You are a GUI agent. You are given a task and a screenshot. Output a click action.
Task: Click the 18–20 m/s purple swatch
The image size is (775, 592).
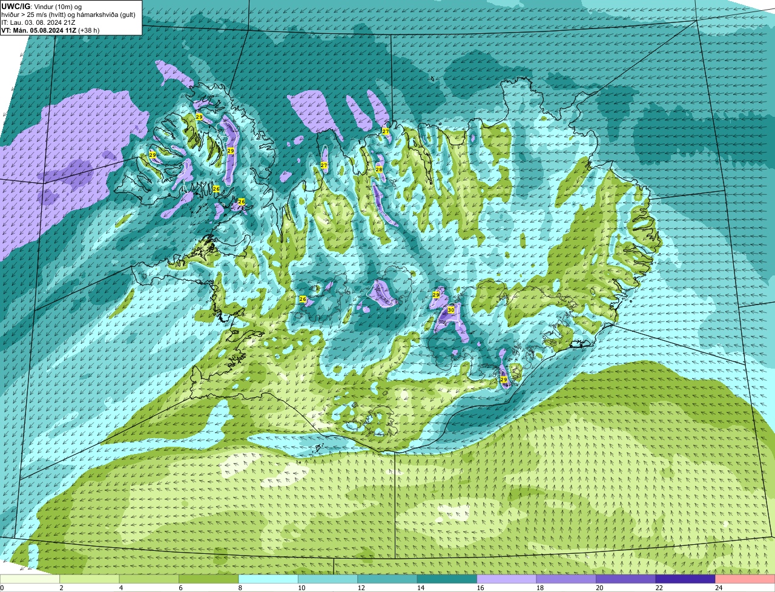(567, 579)
